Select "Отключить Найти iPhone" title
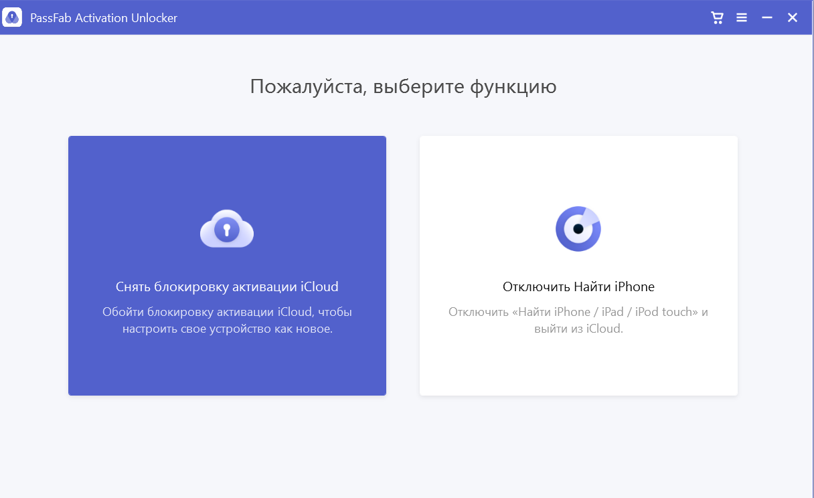This screenshot has width=814, height=498. pos(578,286)
